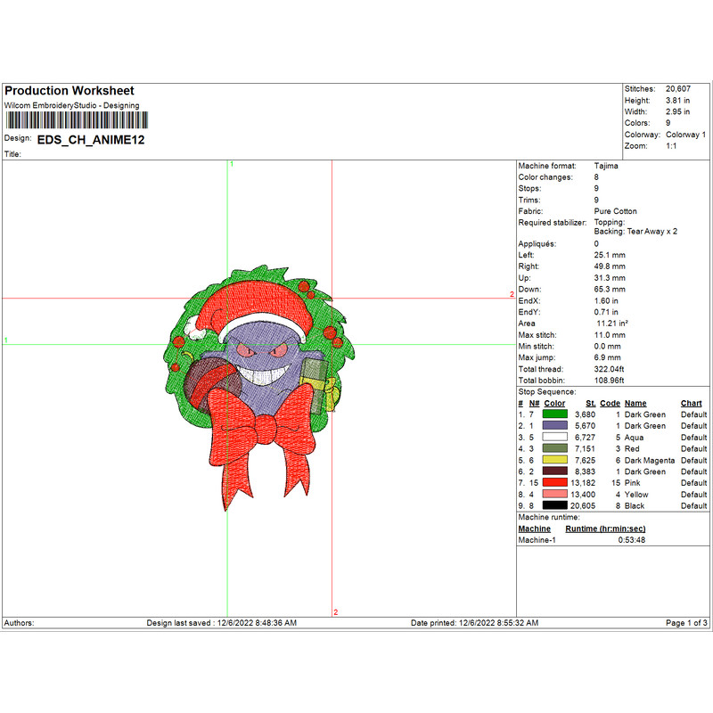This screenshot has width=713, height=713.
Task: Click the bright red swatch in stop 7
Action: tap(554, 483)
